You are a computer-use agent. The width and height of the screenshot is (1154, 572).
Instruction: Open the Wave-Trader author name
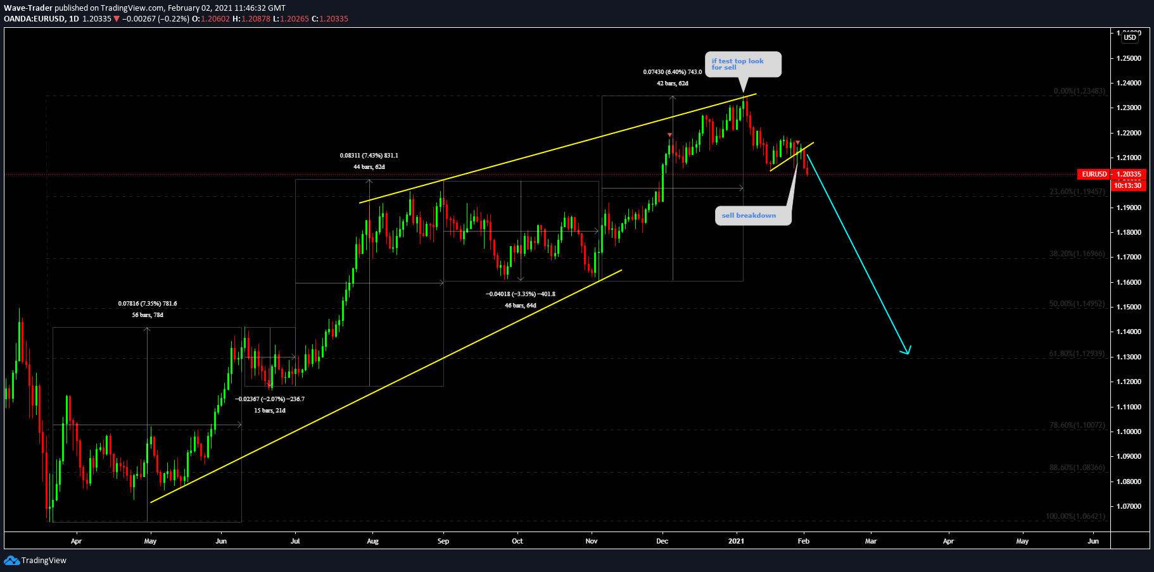point(28,8)
